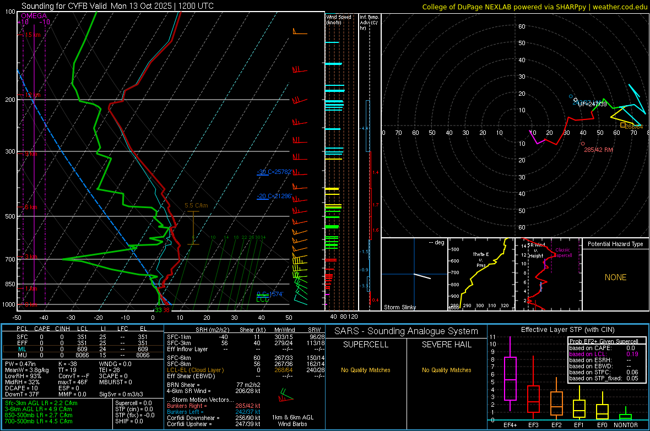The width and height of the screenshot is (650, 431).
Task: Click No Quality Matches under SUPERCELL
Action: tap(366, 370)
